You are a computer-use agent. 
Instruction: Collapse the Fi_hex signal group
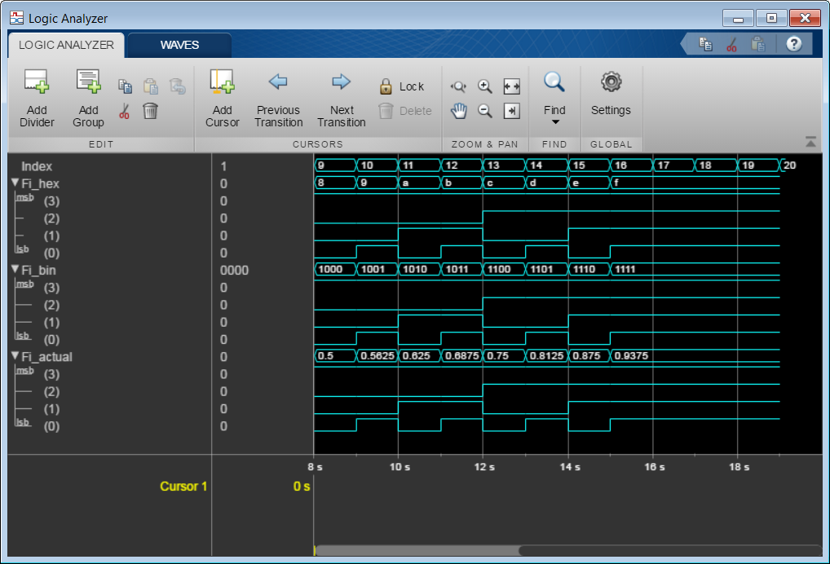coord(15,183)
